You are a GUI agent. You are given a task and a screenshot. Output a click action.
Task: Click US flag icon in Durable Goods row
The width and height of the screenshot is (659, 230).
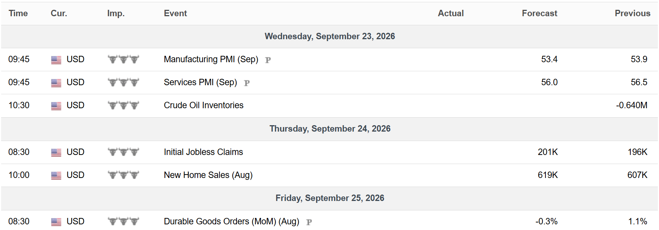(x=56, y=222)
